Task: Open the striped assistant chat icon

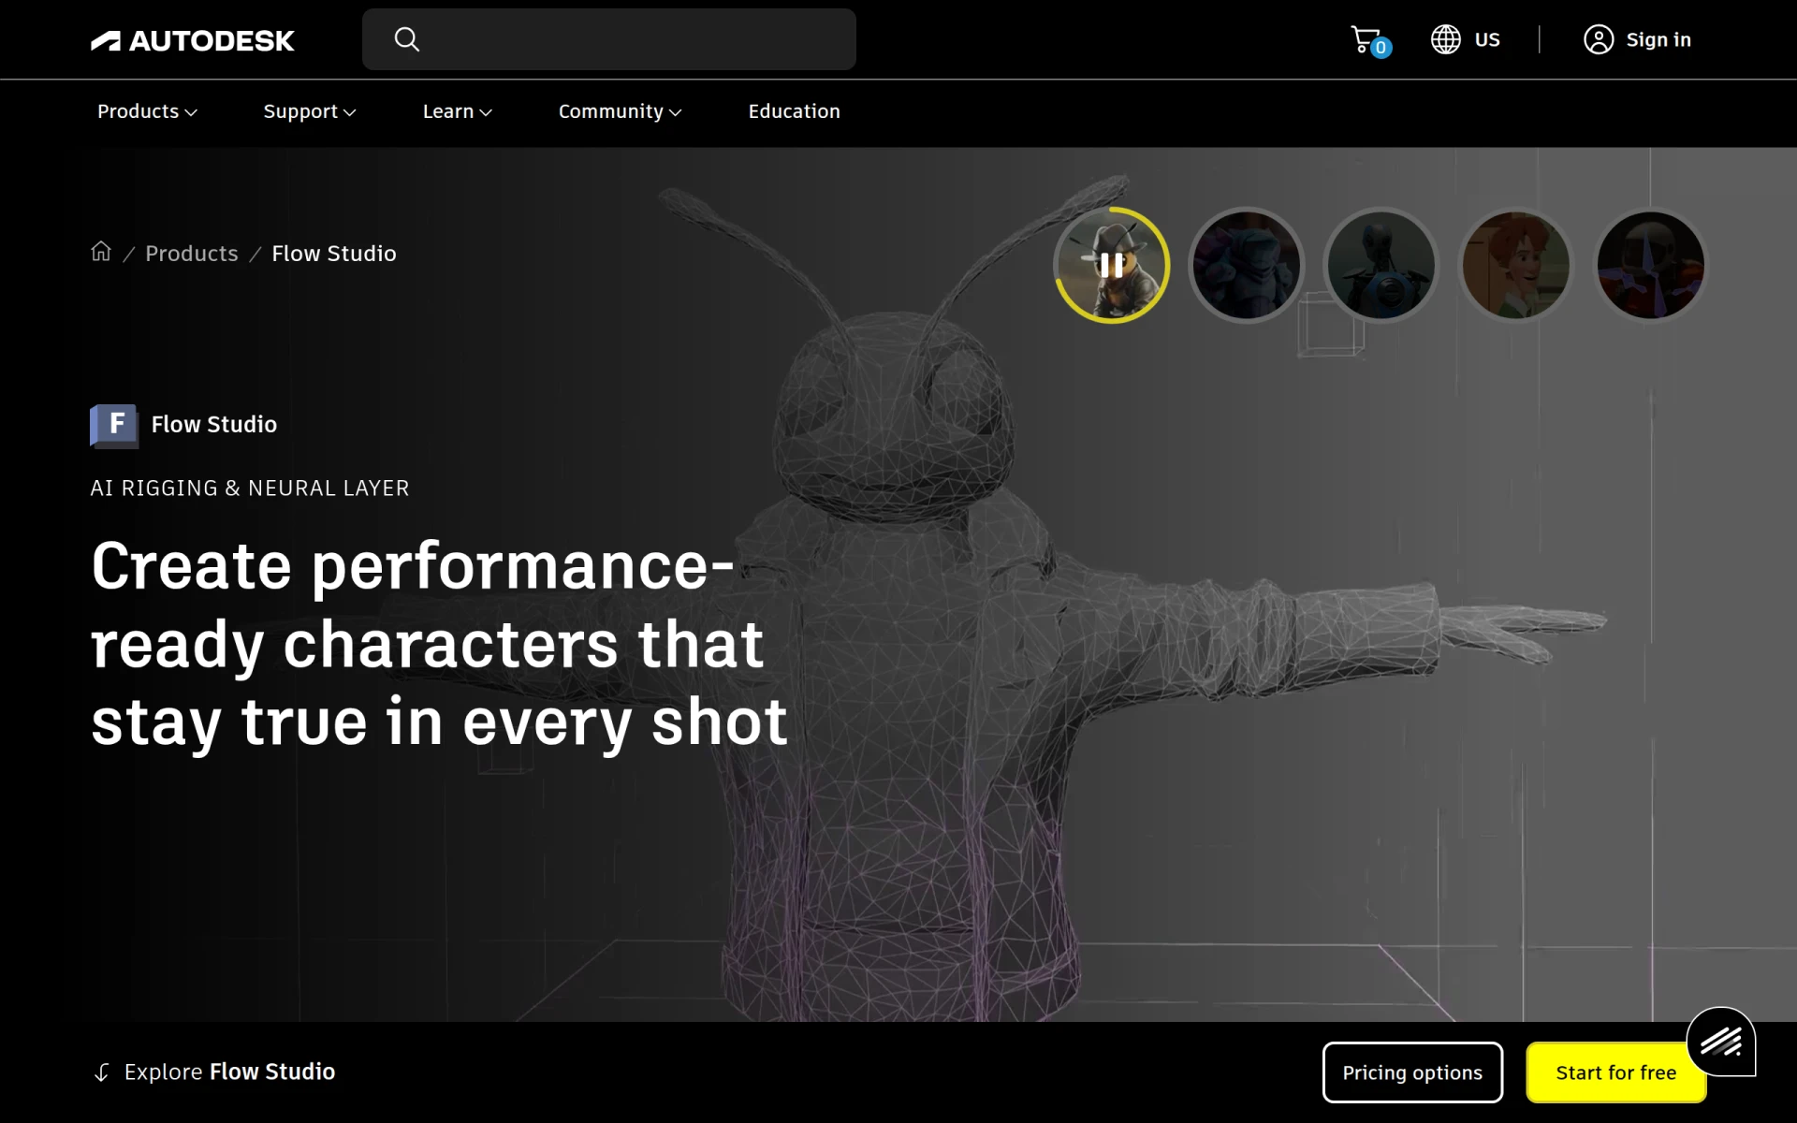Action: click(1721, 1042)
